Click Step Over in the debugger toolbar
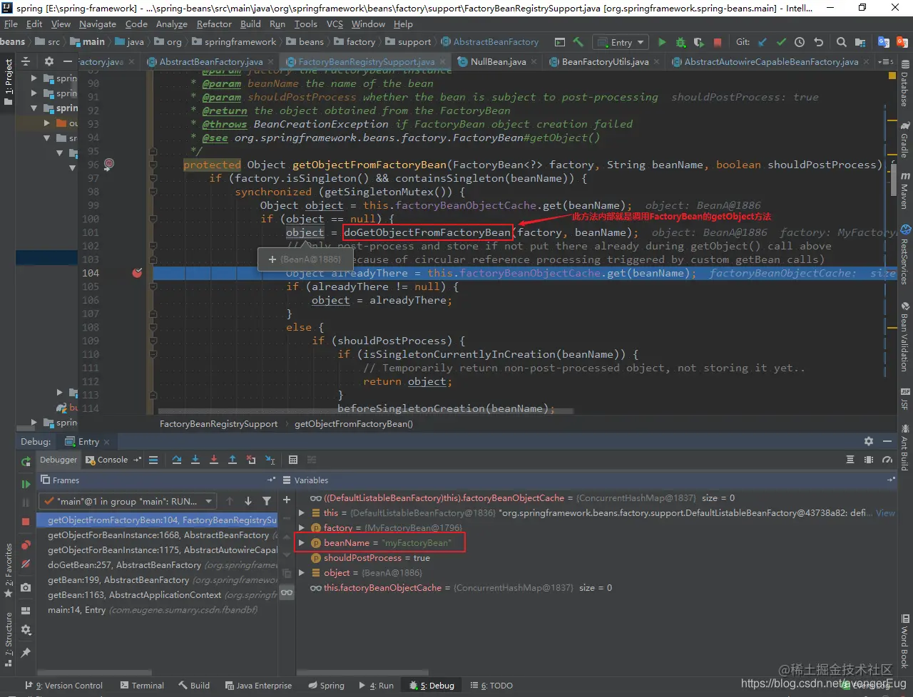This screenshot has width=913, height=697. click(x=177, y=460)
